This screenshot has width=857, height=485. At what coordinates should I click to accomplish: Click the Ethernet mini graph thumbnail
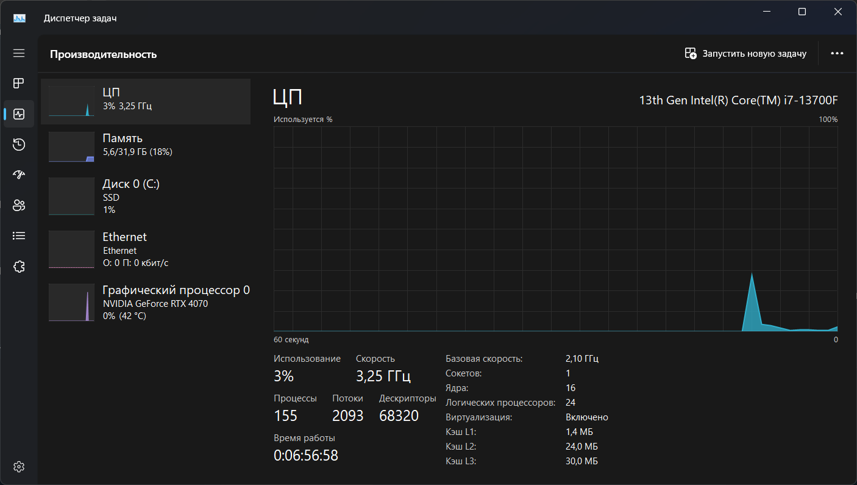click(71, 250)
